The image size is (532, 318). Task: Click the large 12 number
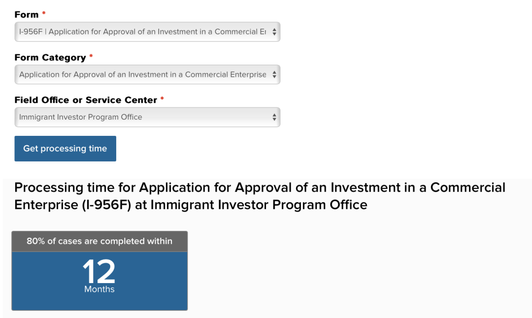[x=99, y=271]
